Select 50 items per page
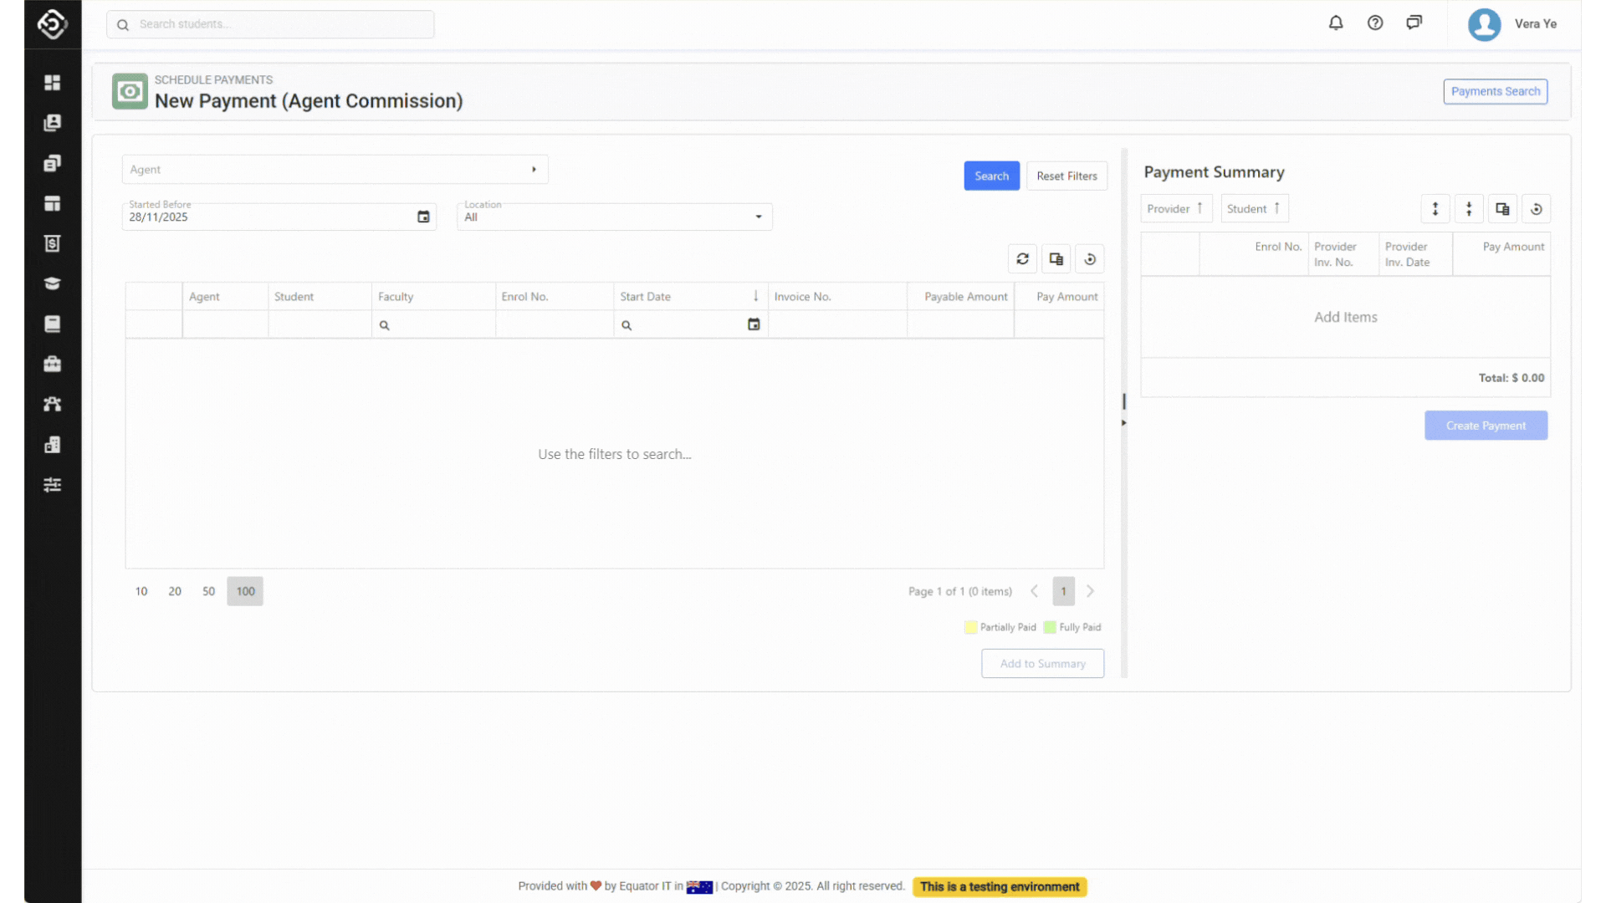1606x903 pixels. point(208,591)
